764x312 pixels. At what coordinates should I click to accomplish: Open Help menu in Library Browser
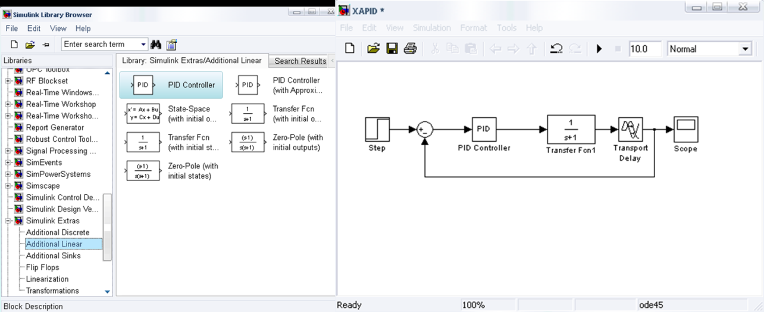pos(83,29)
